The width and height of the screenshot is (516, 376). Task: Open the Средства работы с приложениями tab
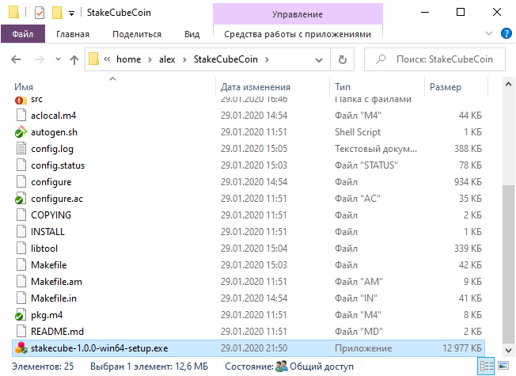coord(298,34)
